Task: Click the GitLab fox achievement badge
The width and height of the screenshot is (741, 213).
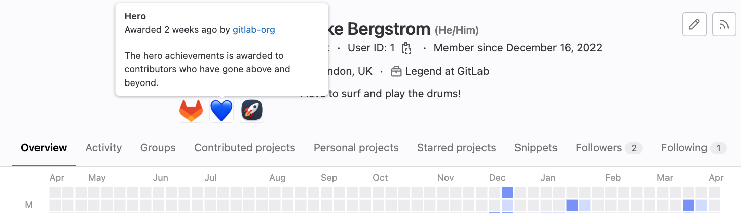Action: 191,110
